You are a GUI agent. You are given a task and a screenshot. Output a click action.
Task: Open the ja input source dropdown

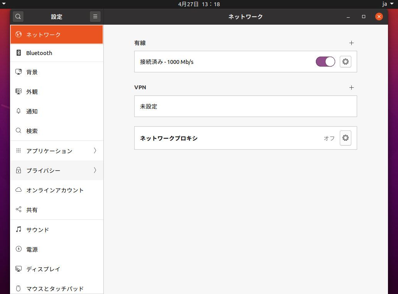388,4
